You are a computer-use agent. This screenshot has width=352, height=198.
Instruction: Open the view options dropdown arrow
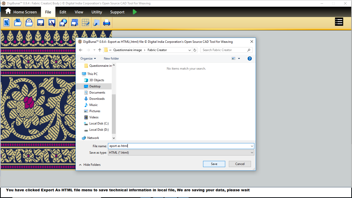pos(239,59)
